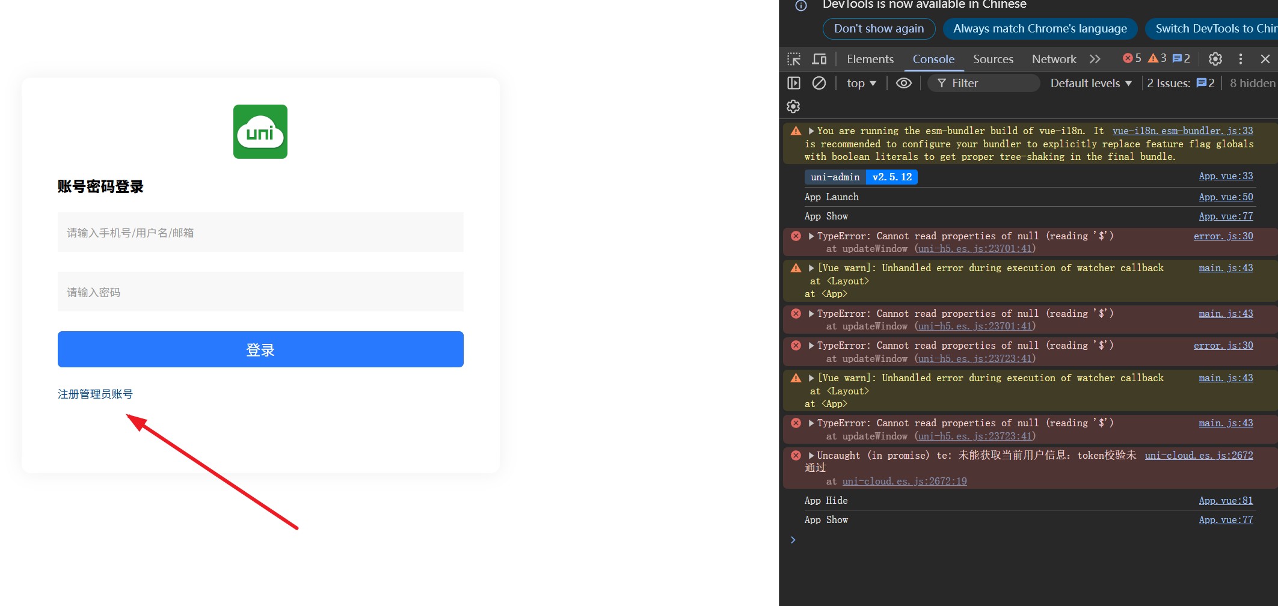Click the blue 登录 login button

pos(260,349)
